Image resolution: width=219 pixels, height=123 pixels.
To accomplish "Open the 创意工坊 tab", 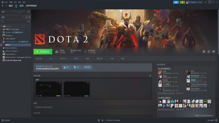I will point(100,58).
